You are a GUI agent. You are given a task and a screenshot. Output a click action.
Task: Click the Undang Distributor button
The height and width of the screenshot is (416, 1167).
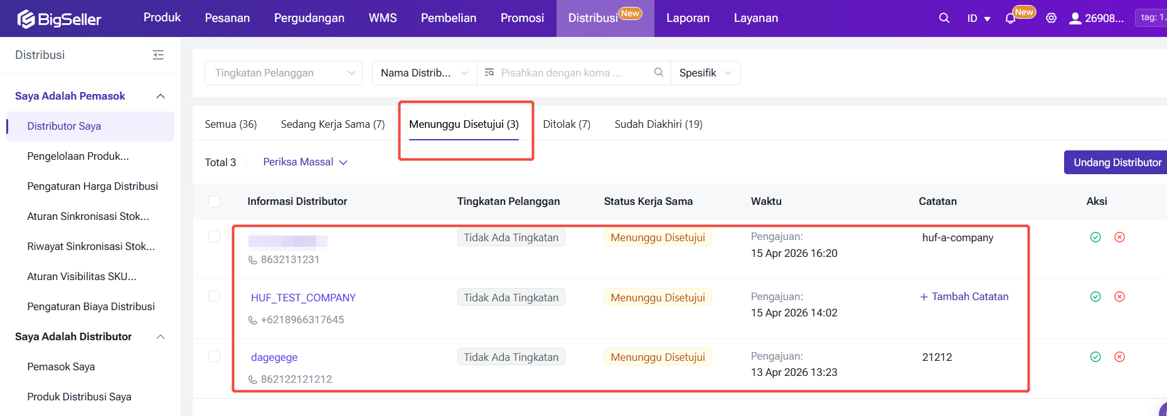coord(1117,162)
